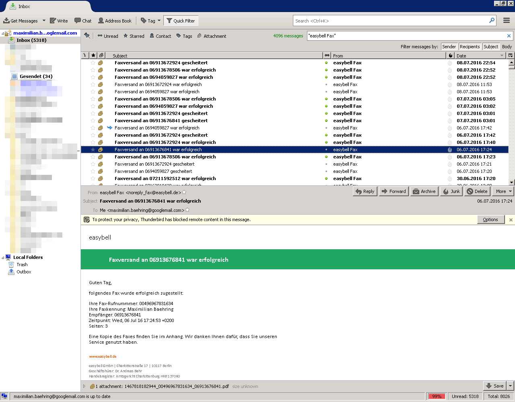Viewport: 515px width, 402px height.
Task: Collapse the Local Folders tree
Action: (3, 258)
